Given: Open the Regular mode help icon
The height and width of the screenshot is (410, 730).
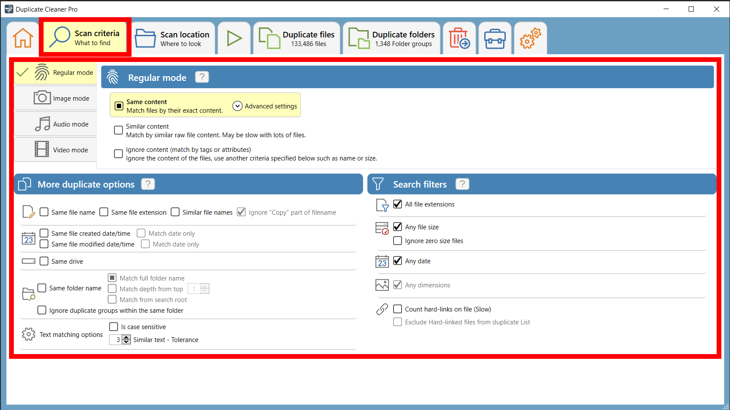Looking at the screenshot, I should tap(202, 77).
